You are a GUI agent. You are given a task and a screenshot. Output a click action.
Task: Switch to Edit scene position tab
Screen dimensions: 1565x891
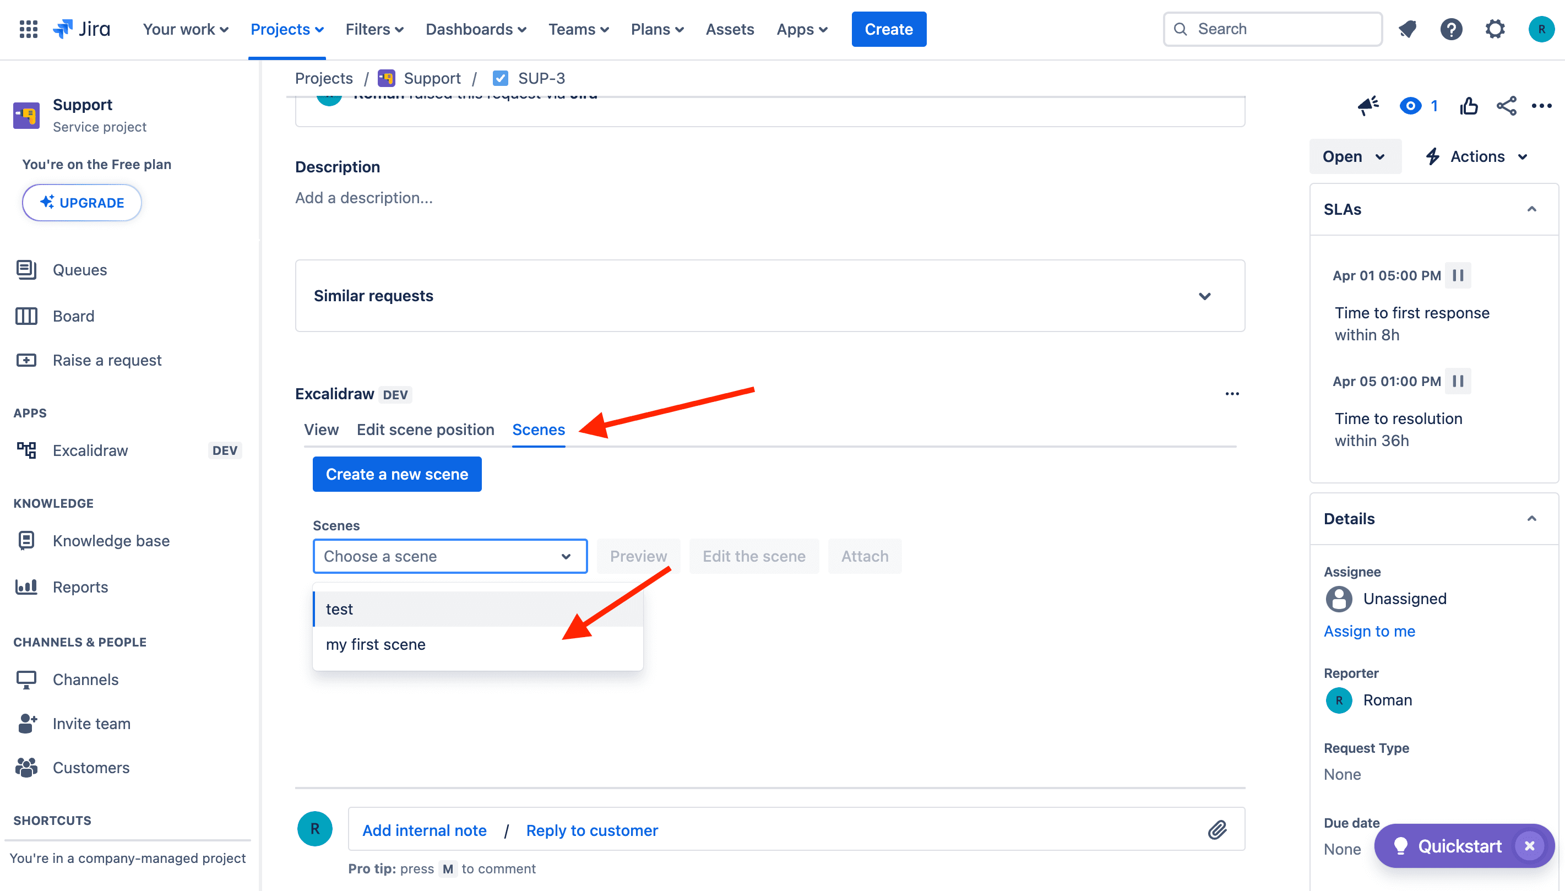pyautogui.click(x=425, y=429)
